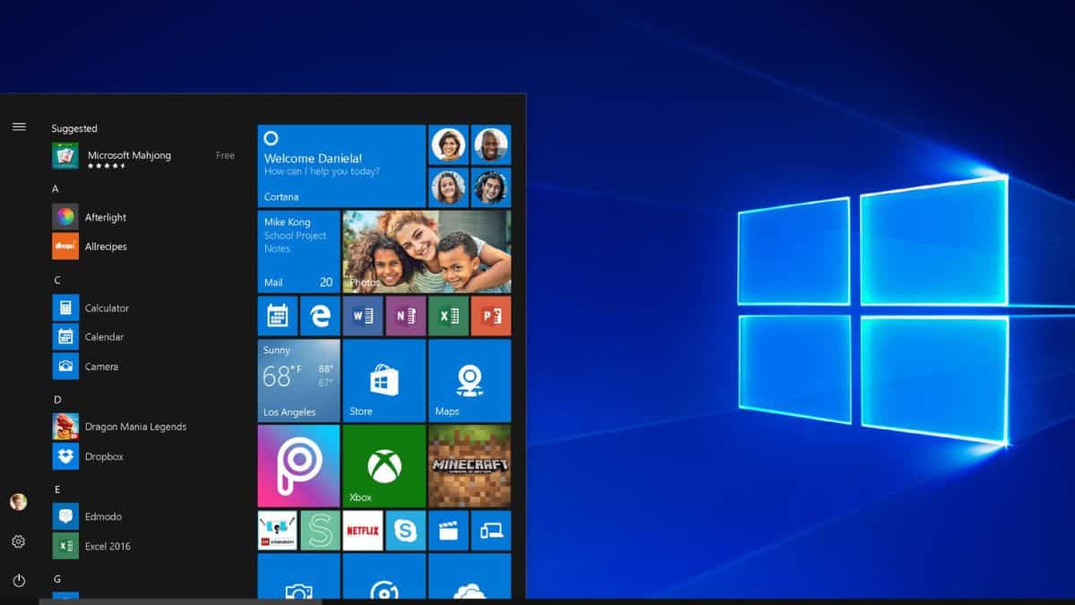Expand the Start hamburger menu
1075x605 pixels.
point(19,126)
